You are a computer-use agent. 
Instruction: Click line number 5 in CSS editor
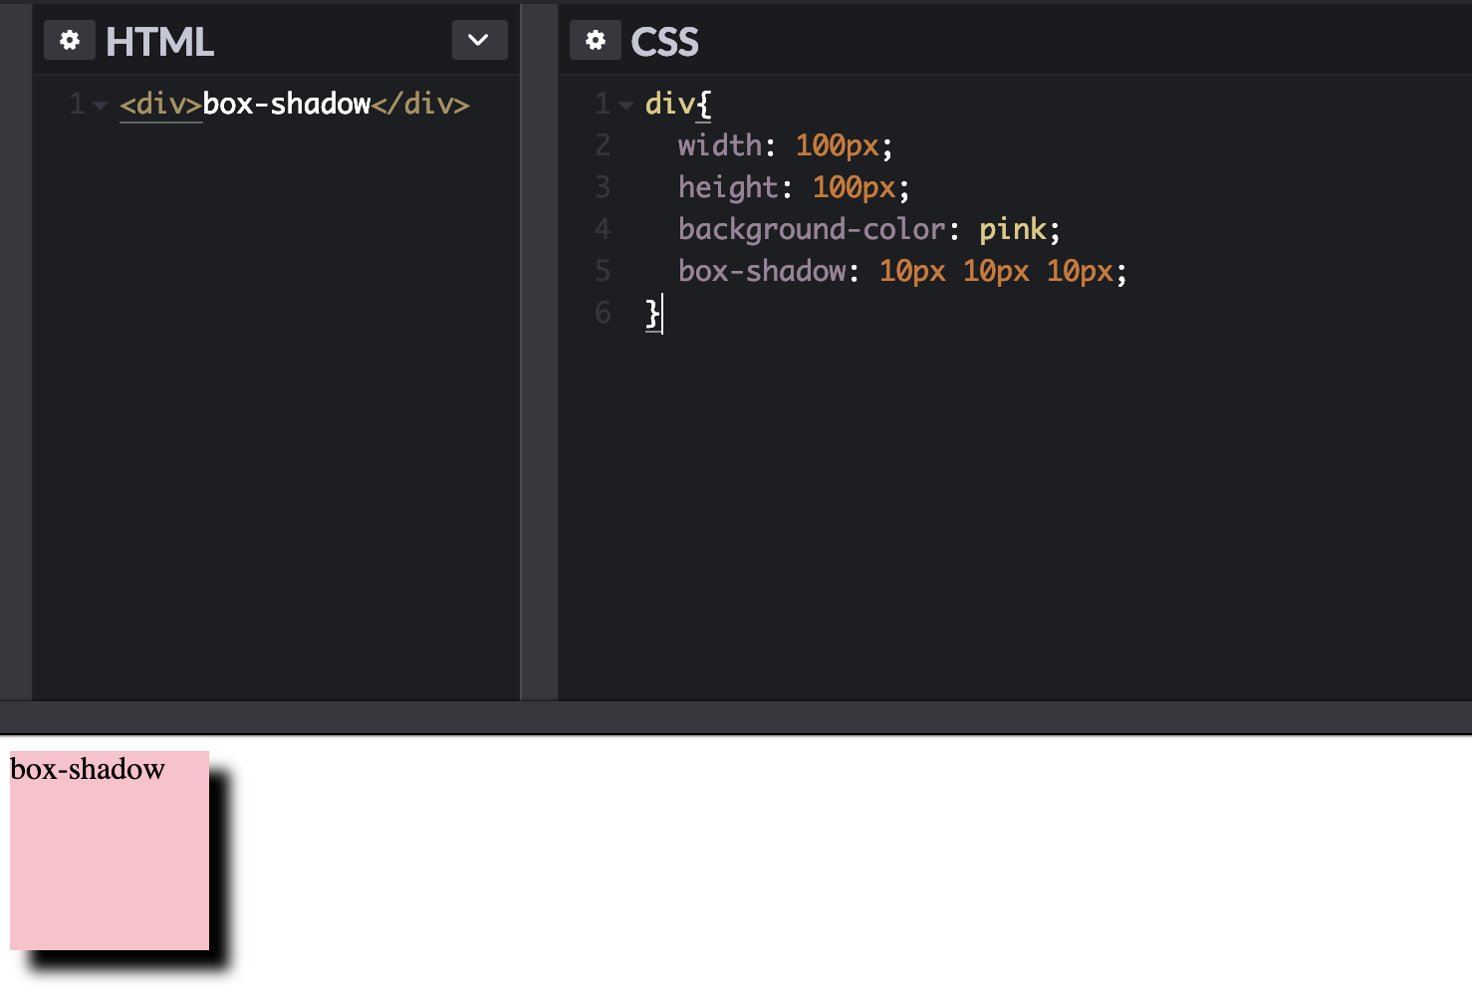pos(603,270)
